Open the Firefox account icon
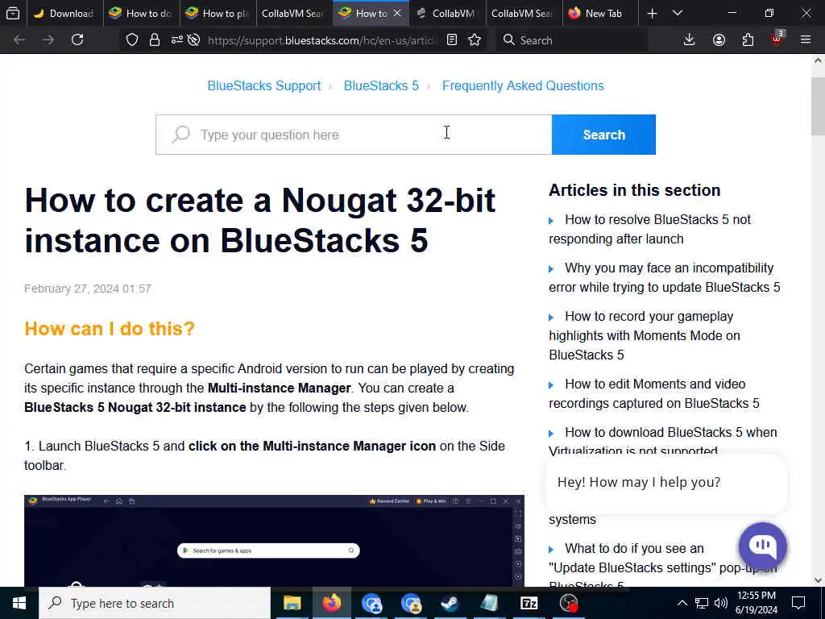 tap(719, 40)
